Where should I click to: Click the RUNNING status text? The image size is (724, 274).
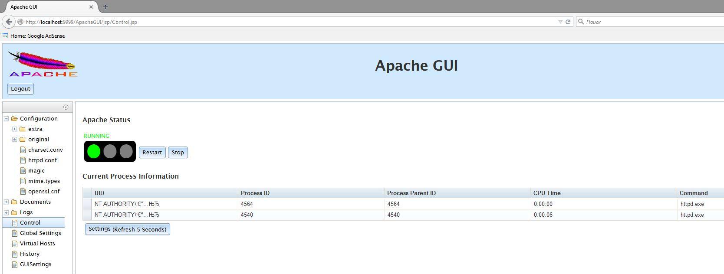pyautogui.click(x=96, y=136)
